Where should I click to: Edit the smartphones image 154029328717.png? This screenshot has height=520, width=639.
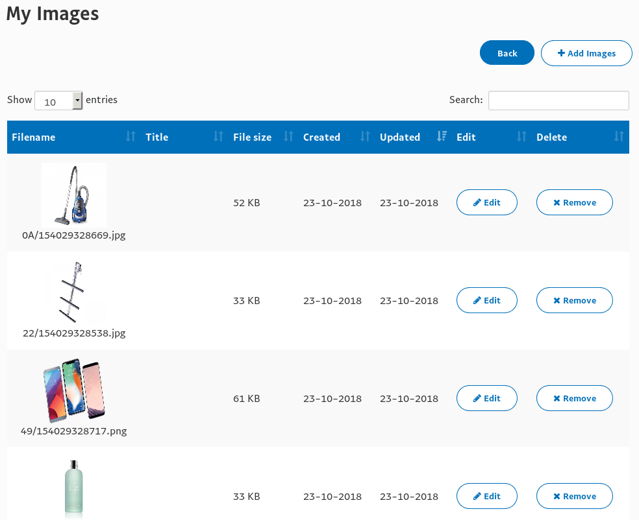(x=487, y=398)
